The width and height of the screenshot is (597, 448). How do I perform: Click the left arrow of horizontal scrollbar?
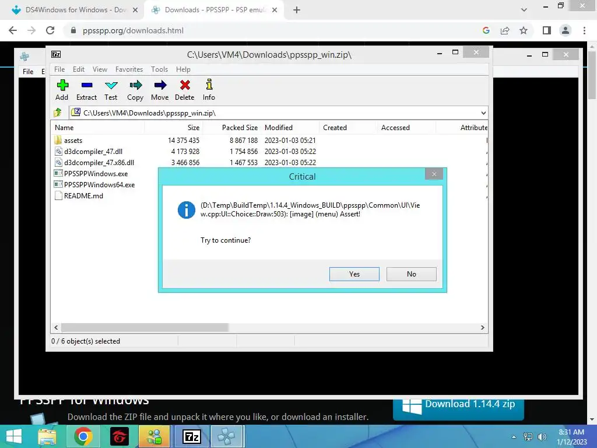tap(57, 327)
